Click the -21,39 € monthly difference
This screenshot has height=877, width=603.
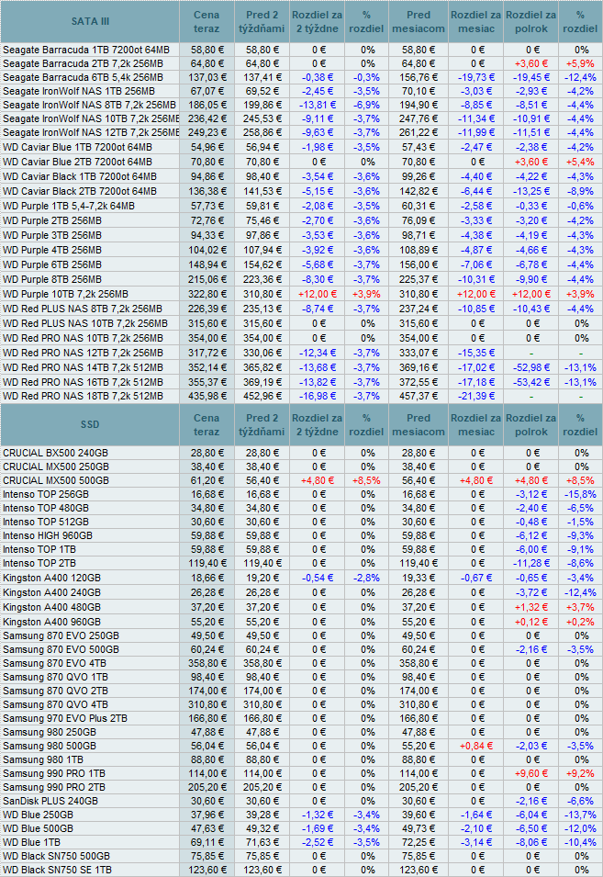click(x=476, y=396)
